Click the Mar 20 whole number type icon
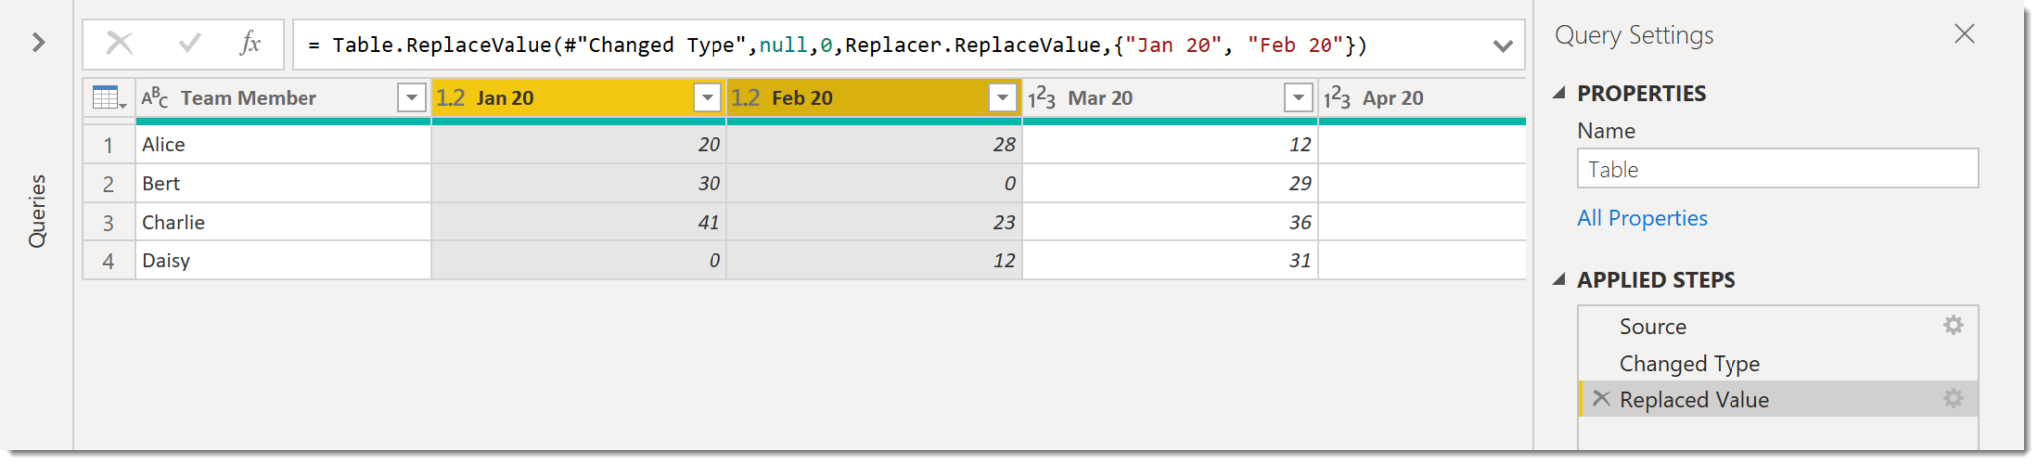This screenshot has width=2038, height=464. coord(1042,98)
